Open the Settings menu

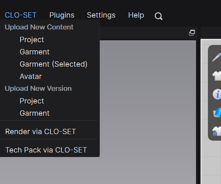coord(101,15)
